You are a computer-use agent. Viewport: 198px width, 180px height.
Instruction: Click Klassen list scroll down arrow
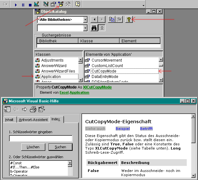(80, 80)
